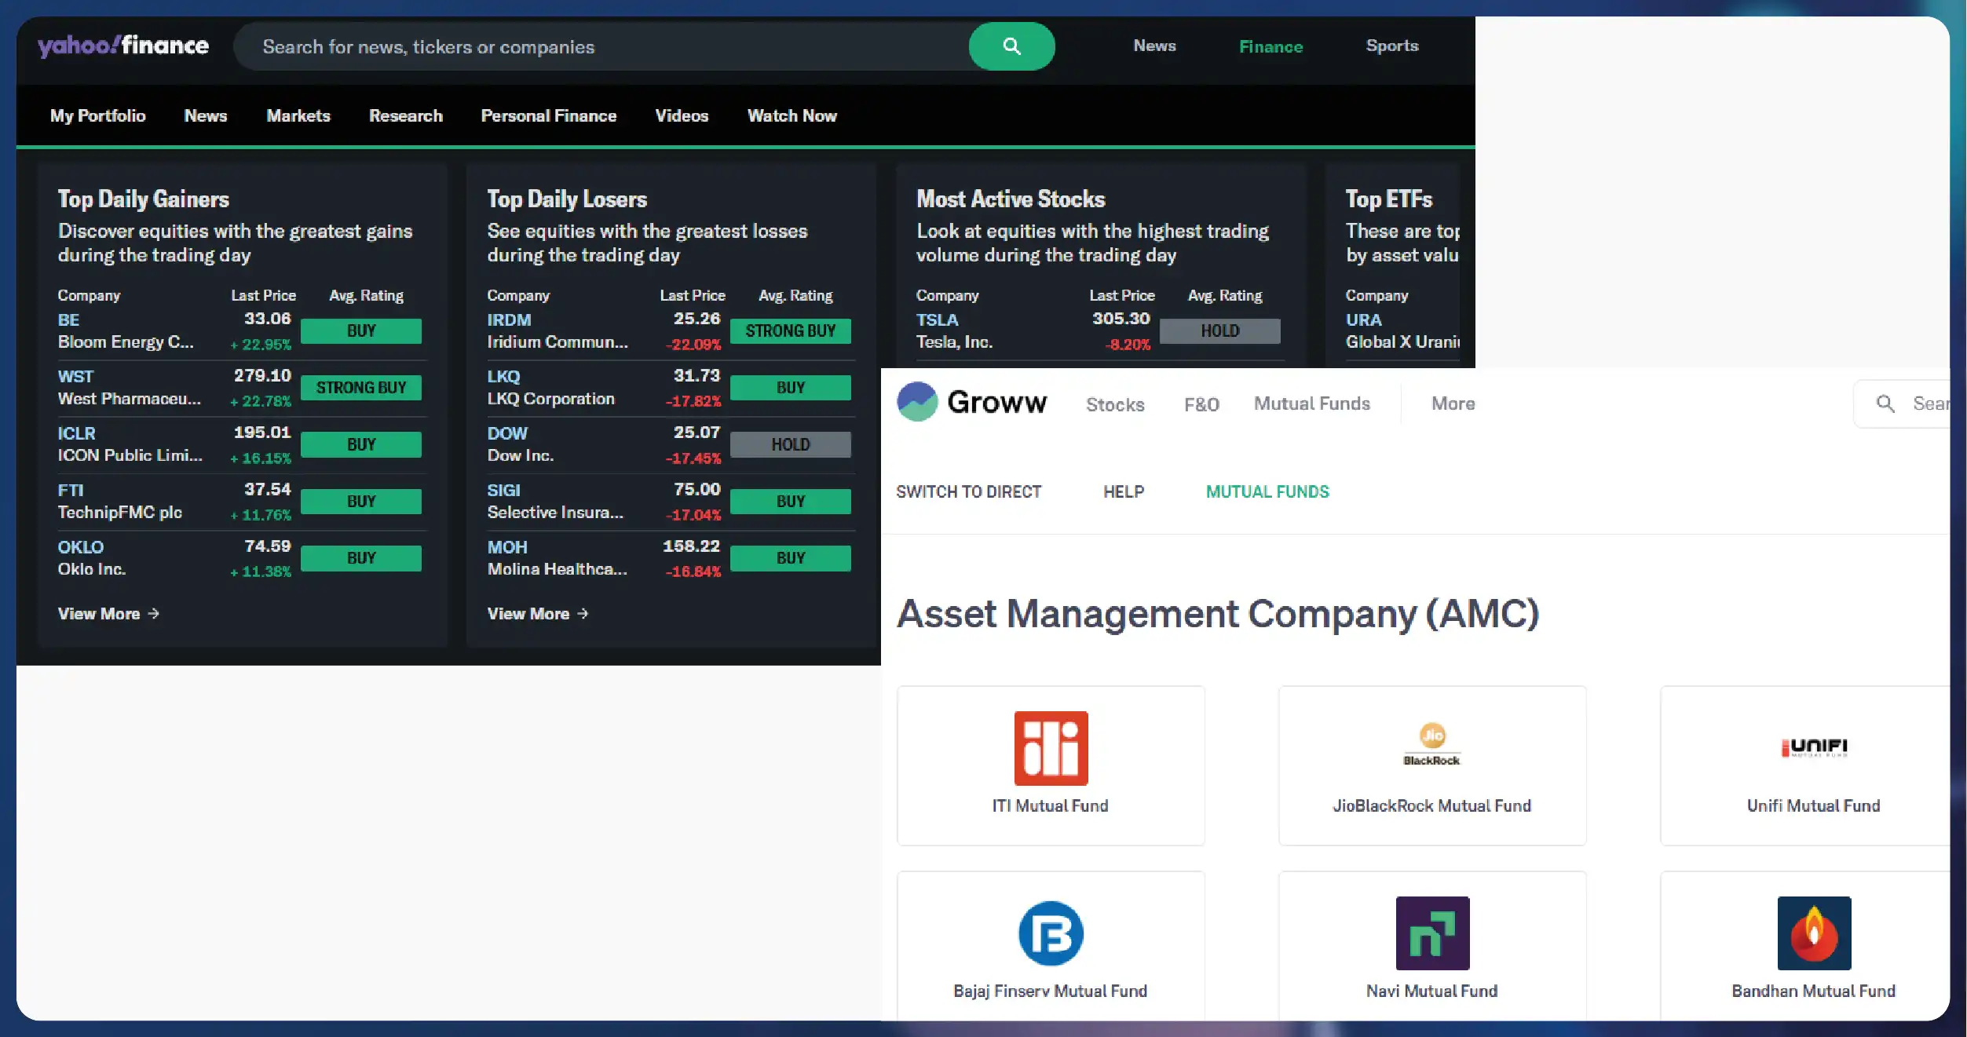Click STRONG BUY rating for WST

point(361,388)
